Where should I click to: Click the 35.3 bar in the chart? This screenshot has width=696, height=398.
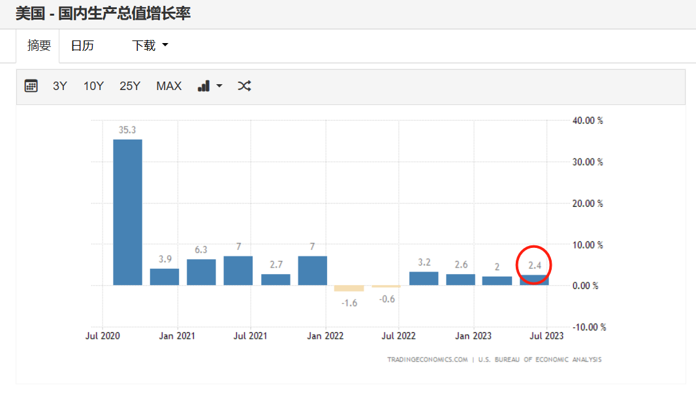[128, 212]
